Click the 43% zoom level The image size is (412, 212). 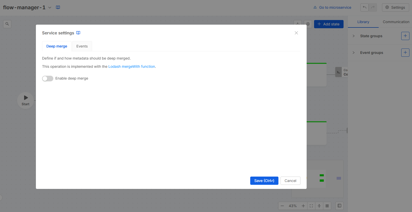coord(293,206)
